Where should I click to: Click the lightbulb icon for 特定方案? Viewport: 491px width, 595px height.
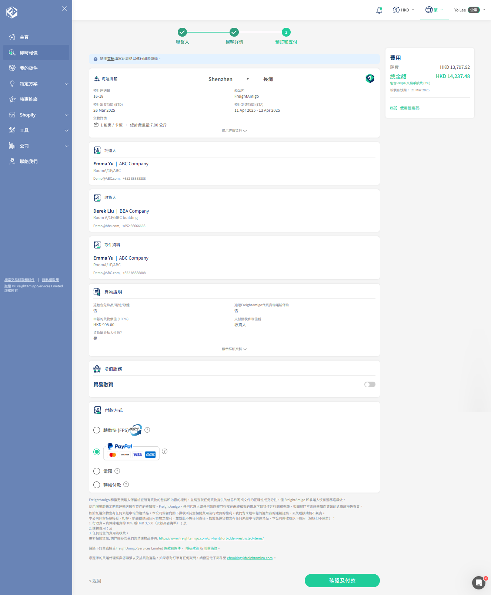point(12,84)
